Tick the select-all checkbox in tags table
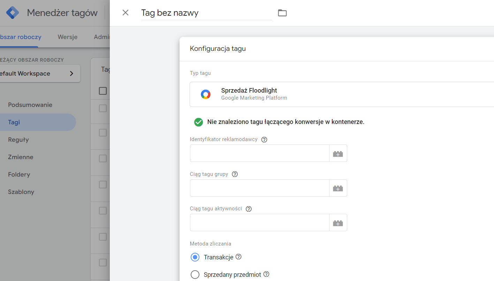The height and width of the screenshot is (281, 494). (x=103, y=91)
